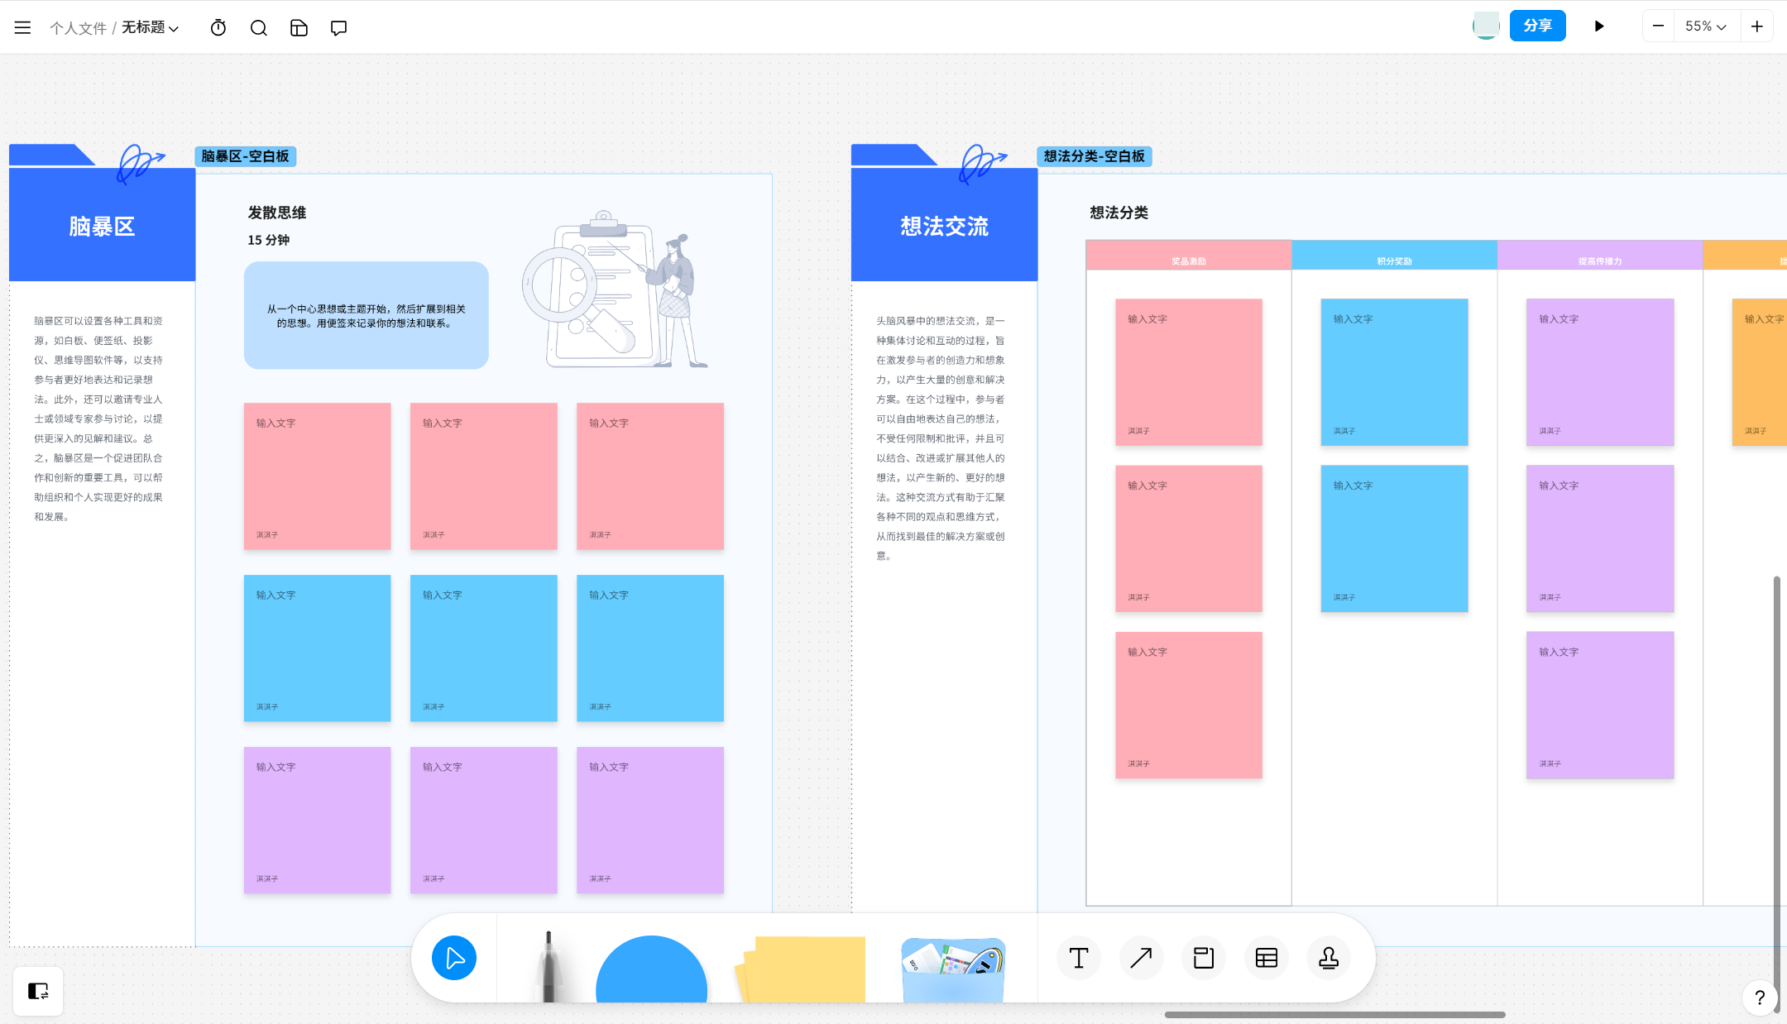Select the 脑暴区-空白板 frame label
The image size is (1787, 1024).
point(246,156)
